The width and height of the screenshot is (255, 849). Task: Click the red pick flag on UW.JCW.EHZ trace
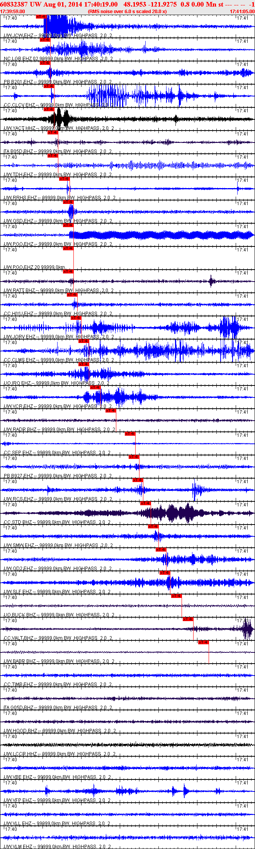pos(41,17)
